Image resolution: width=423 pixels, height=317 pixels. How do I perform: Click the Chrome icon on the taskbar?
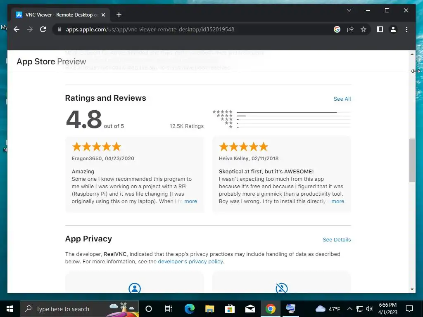click(270, 309)
